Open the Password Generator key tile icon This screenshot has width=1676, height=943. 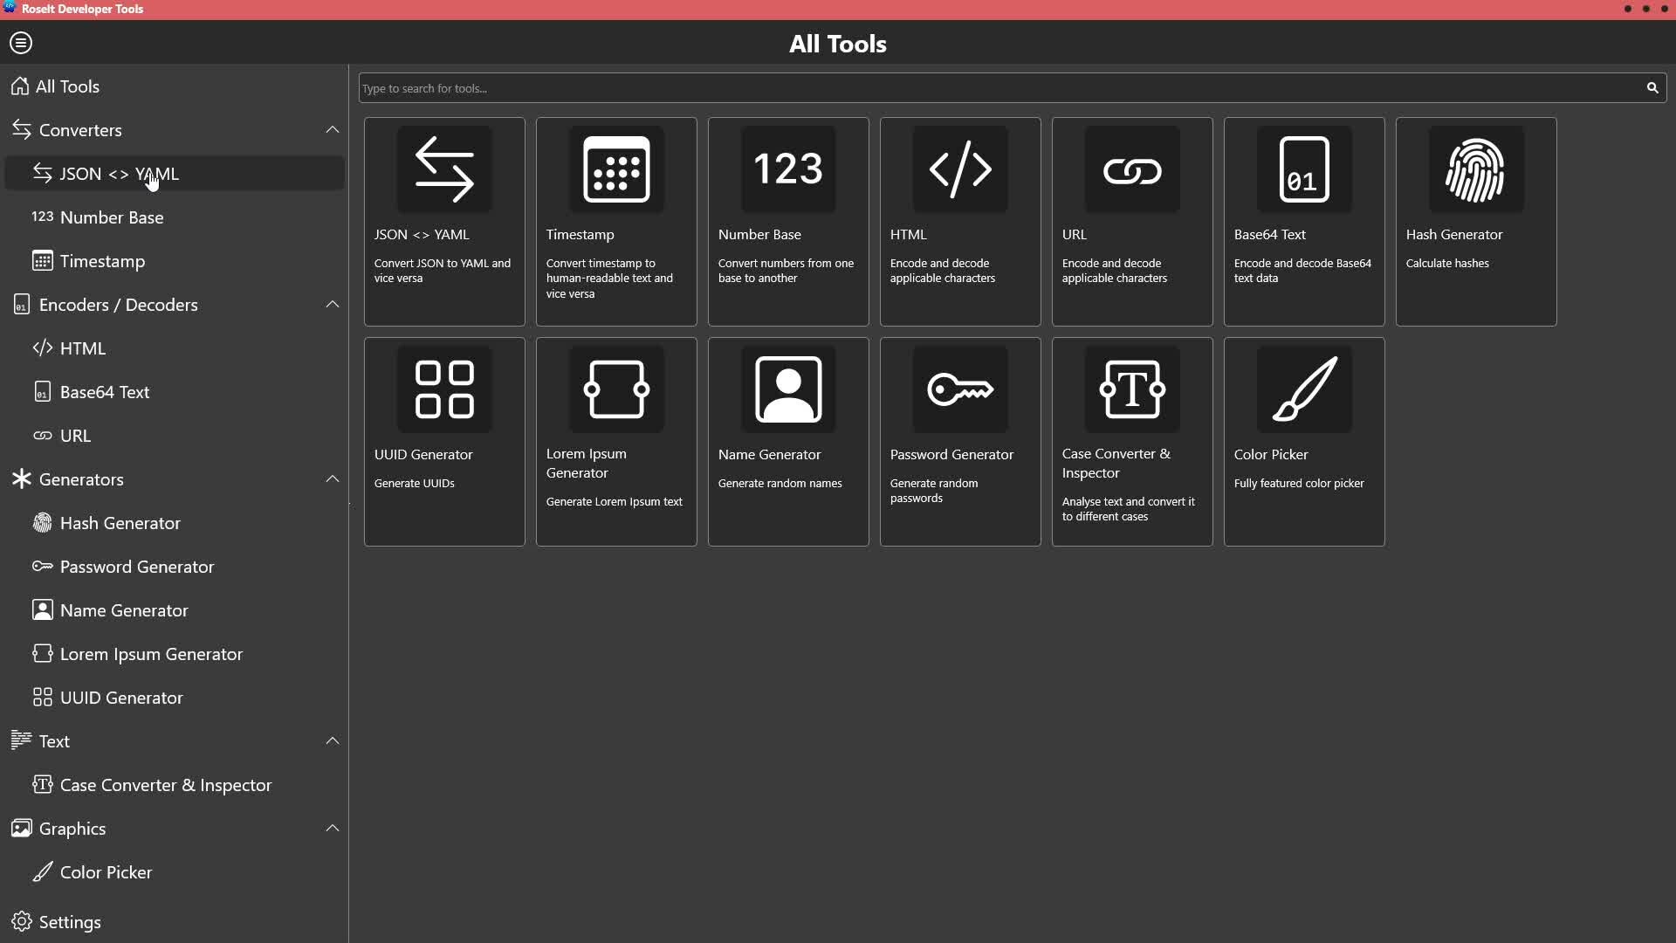(959, 389)
